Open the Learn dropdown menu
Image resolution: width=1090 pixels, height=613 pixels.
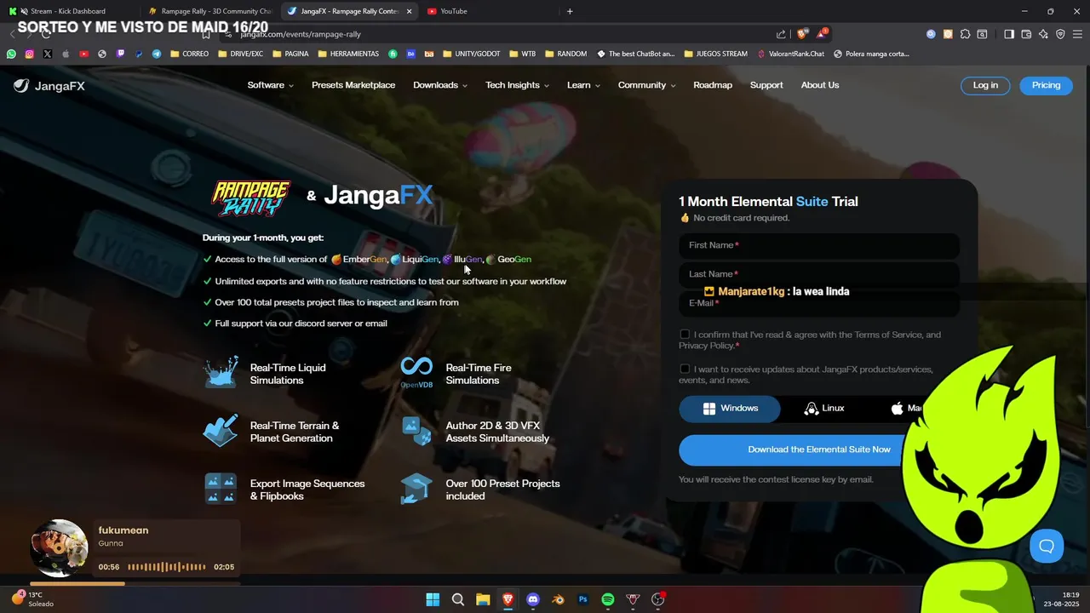(583, 85)
